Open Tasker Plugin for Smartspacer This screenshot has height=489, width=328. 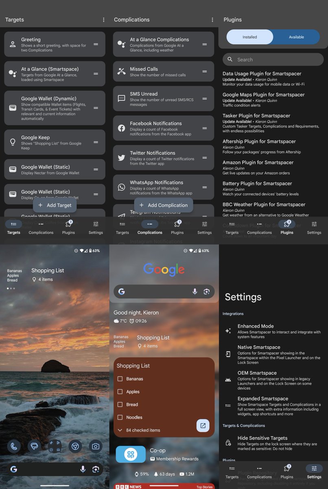click(x=273, y=123)
